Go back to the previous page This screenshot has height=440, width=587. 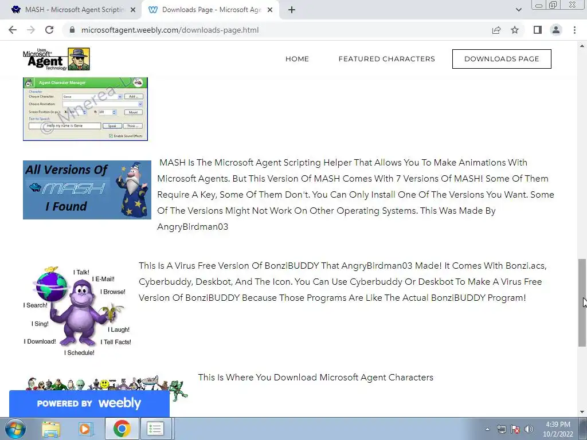13,30
